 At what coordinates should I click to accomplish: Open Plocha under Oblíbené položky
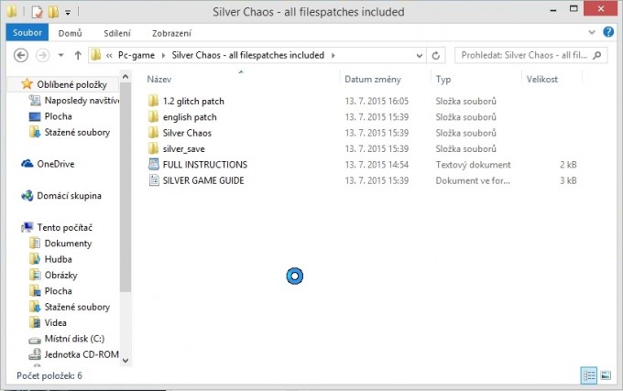click(x=58, y=116)
